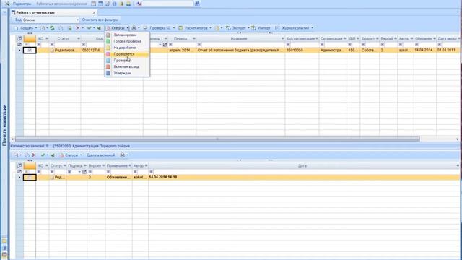Screen dimensions: 462x260
Task: Click the green arrow icon in lower toolbar
Action: (x=53, y=155)
